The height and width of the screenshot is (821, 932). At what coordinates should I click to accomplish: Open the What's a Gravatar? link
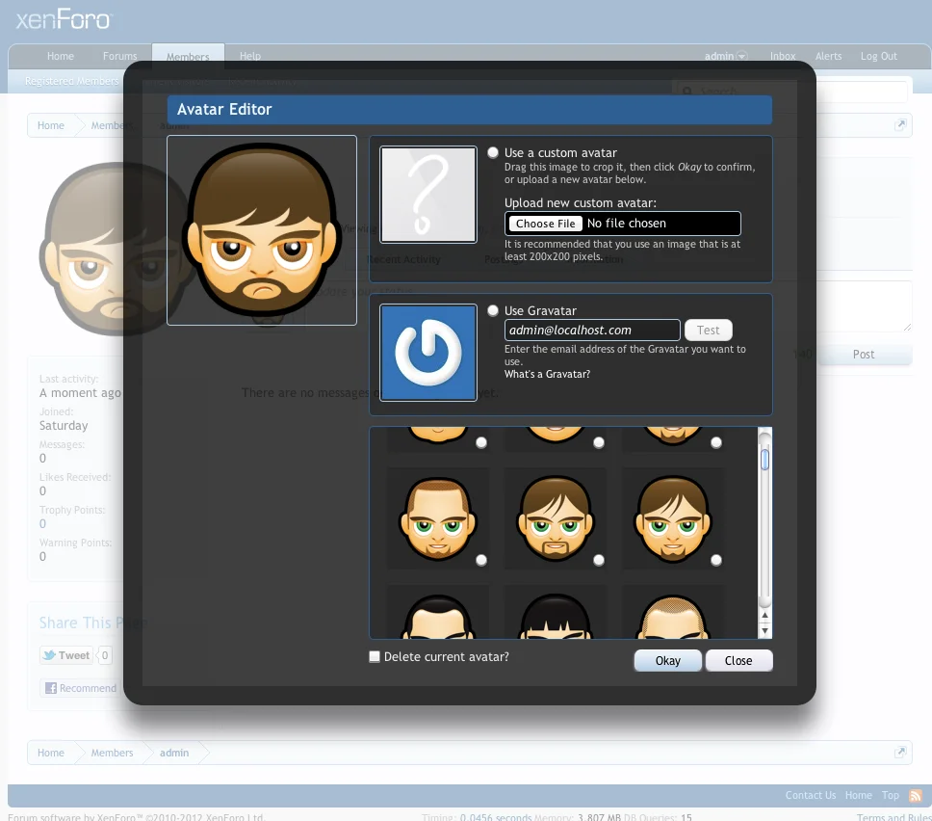pos(547,374)
